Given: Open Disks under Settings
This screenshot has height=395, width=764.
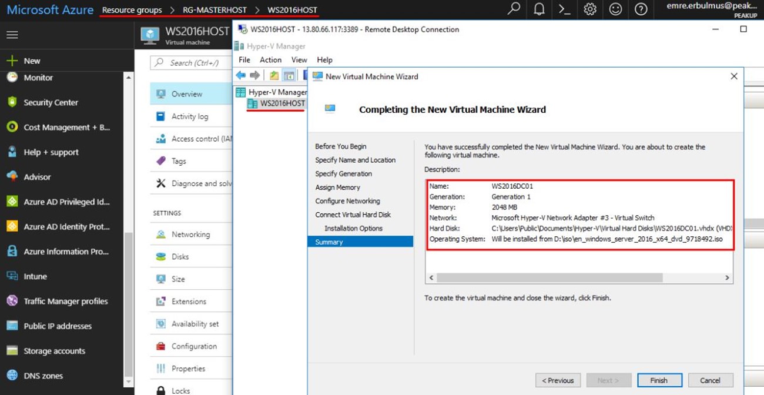Looking at the screenshot, I should 191,257.
